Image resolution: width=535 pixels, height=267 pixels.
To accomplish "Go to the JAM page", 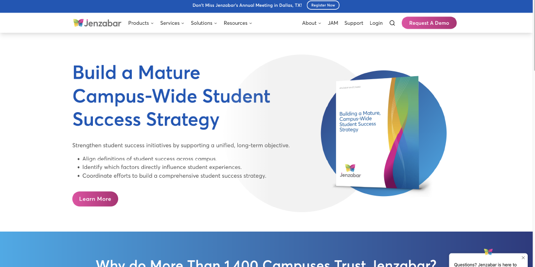I will coord(333,23).
